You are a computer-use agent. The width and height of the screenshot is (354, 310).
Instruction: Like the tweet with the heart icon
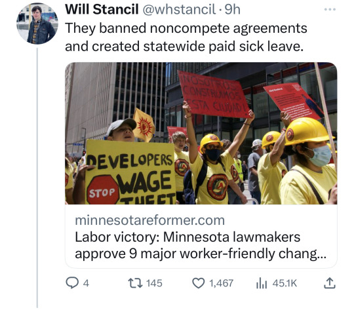[x=198, y=283]
